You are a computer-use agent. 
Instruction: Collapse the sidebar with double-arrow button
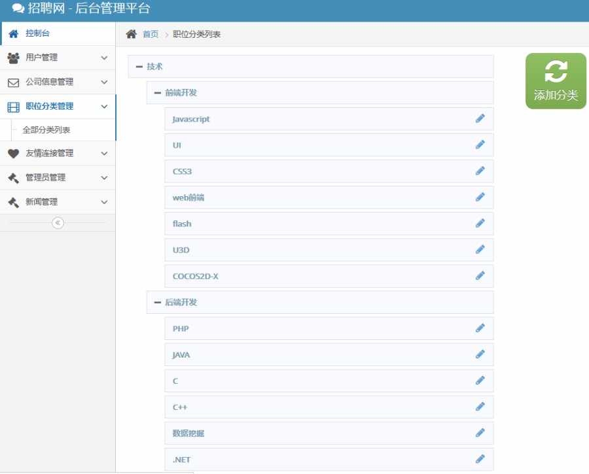pyautogui.click(x=58, y=222)
